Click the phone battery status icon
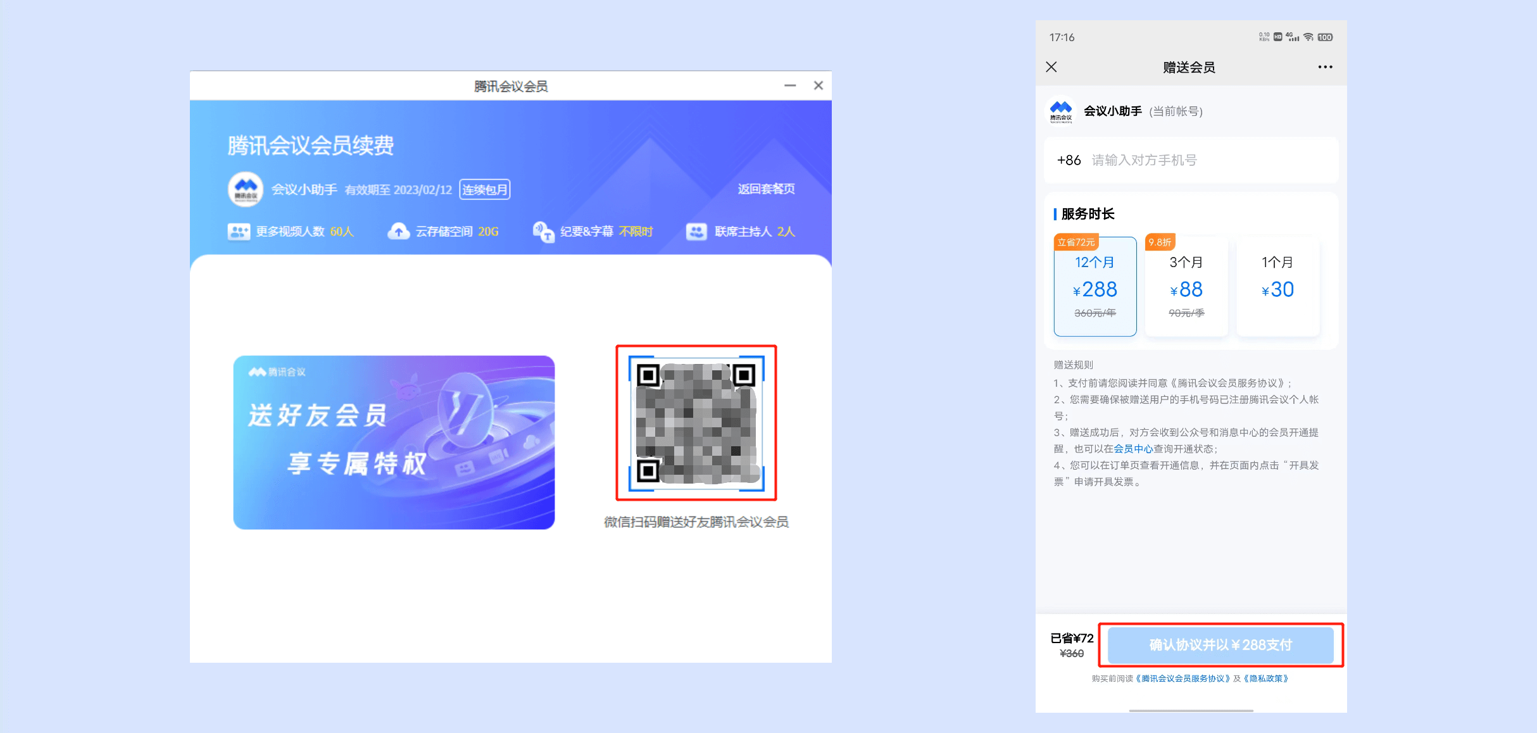This screenshot has height=733, width=1537. click(1325, 37)
